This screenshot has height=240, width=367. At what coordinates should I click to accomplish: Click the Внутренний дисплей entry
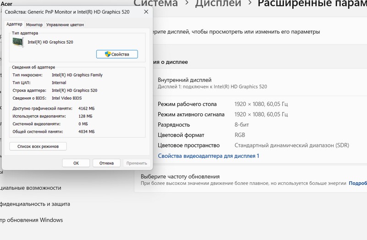[184, 80]
